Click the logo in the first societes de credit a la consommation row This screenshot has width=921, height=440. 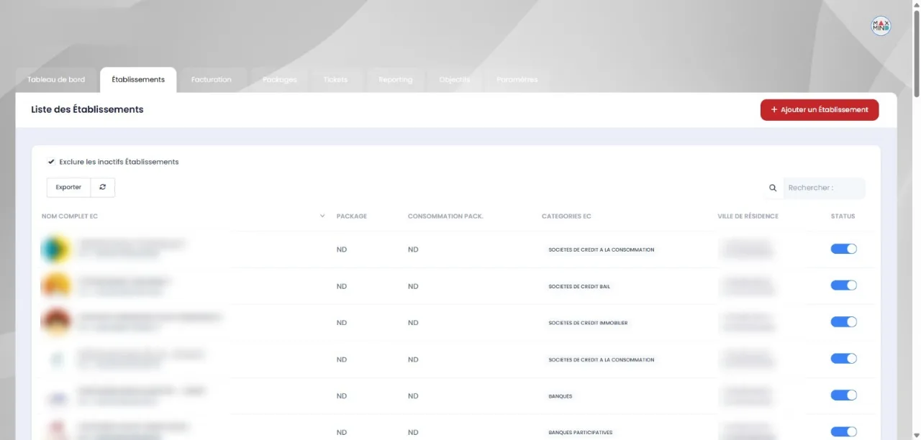click(55, 249)
